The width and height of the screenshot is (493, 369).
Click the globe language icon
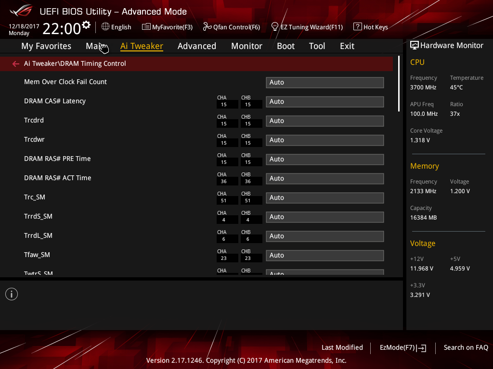pos(105,27)
